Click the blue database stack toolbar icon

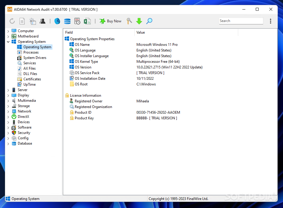[x=67, y=21]
